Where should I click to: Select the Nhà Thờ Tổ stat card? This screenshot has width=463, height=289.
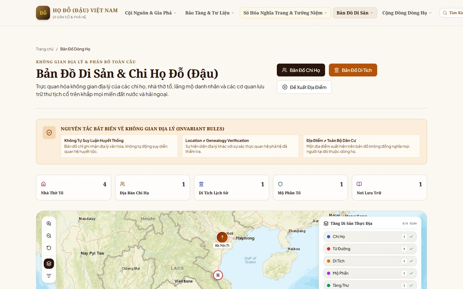(74, 188)
